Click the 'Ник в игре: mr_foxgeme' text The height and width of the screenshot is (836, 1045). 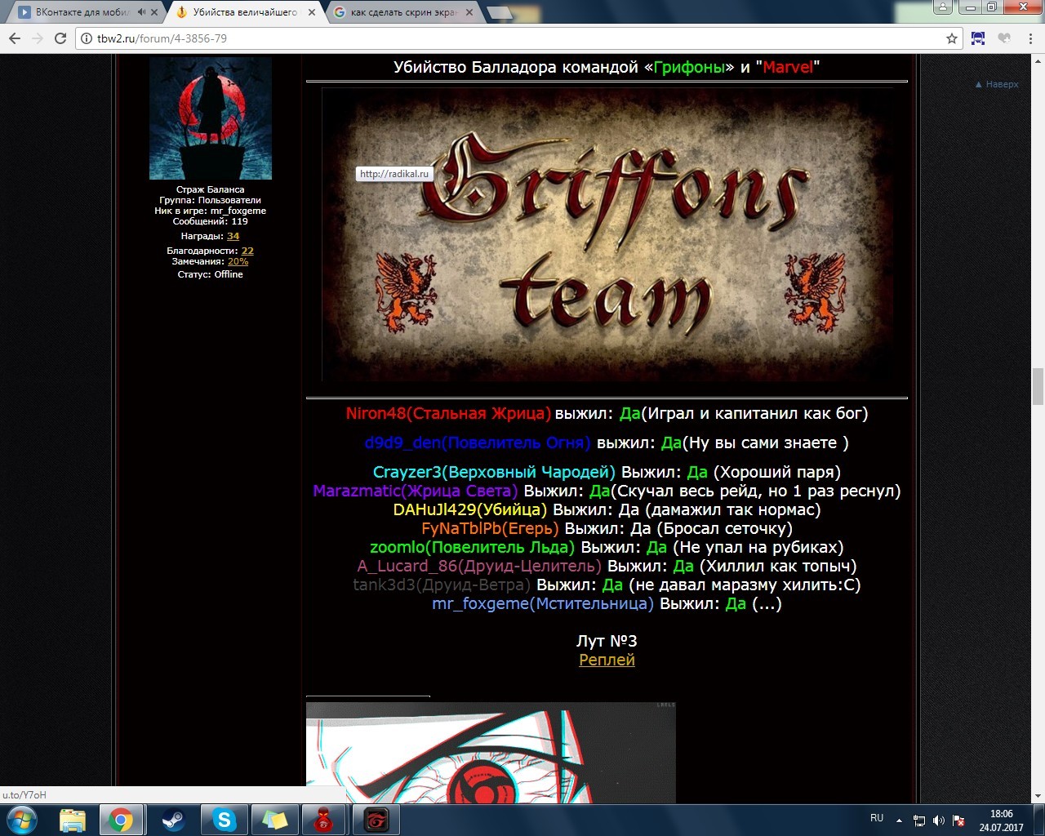click(211, 211)
